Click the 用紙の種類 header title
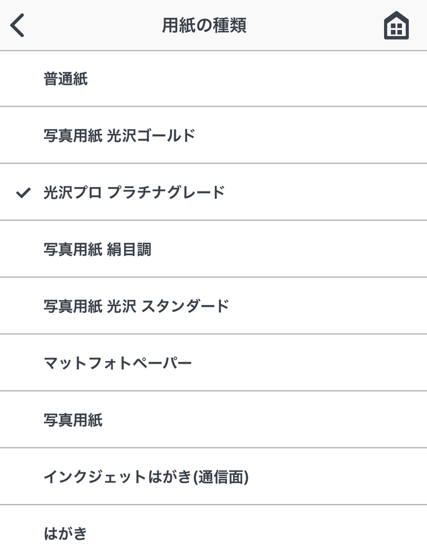The width and height of the screenshot is (427, 556). point(204,25)
